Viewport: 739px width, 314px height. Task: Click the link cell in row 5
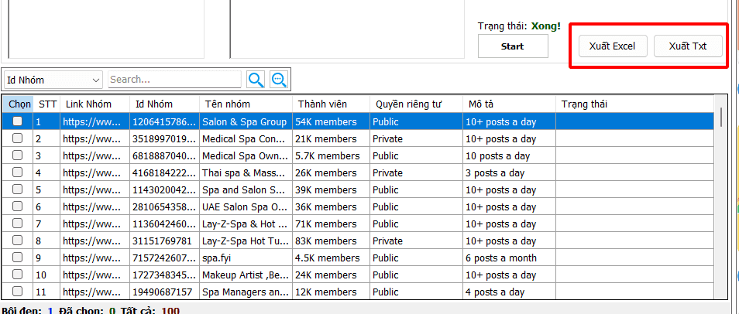coord(95,189)
